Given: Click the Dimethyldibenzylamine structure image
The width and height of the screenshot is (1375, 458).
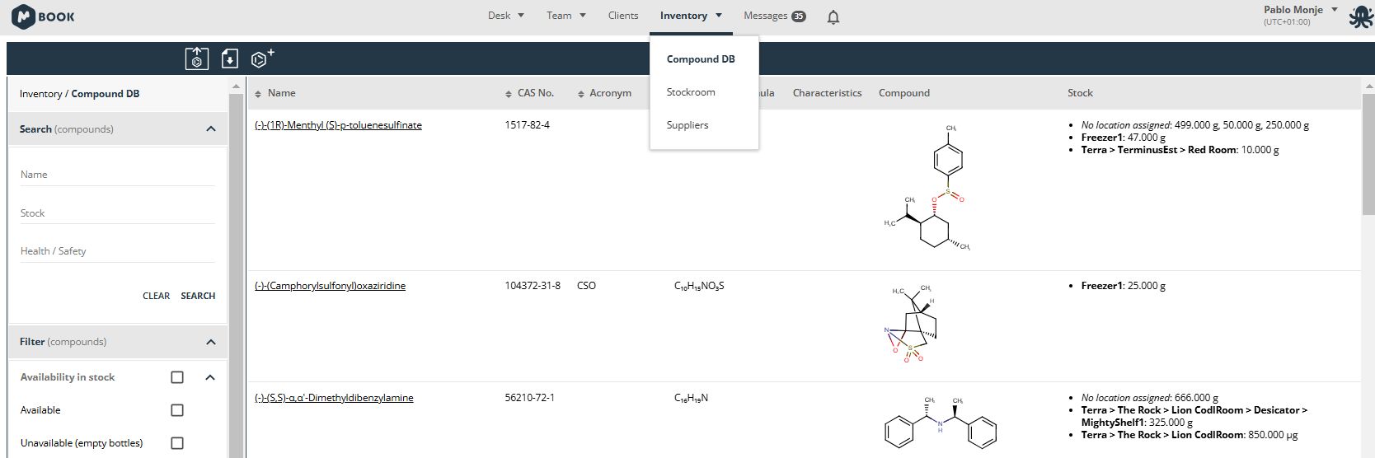Looking at the screenshot, I should tap(940, 423).
